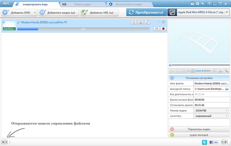Click the Twitter icon
This screenshot has width=231, height=146.
(204, 142)
